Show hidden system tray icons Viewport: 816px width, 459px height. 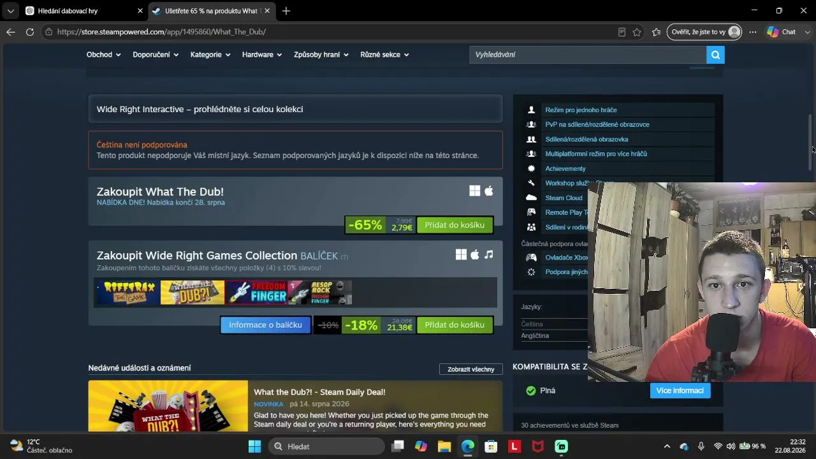click(667, 446)
